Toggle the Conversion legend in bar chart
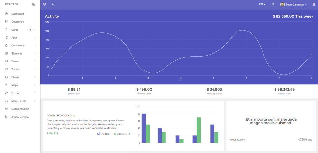 click(x=122, y=134)
